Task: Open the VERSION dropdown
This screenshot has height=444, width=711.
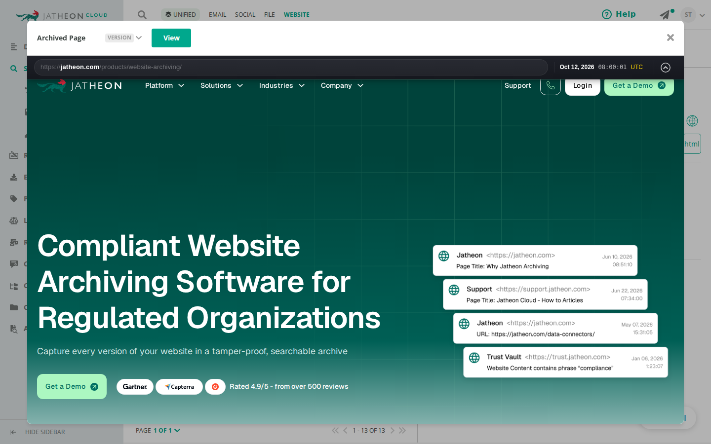Action: click(x=123, y=37)
